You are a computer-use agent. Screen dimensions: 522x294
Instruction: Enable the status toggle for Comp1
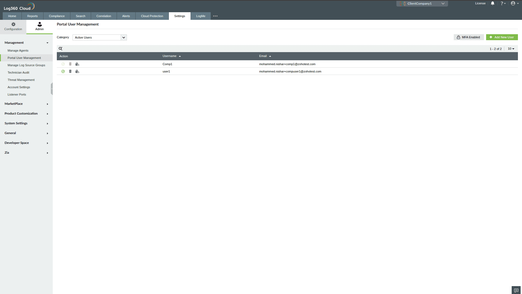(x=63, y=64)
